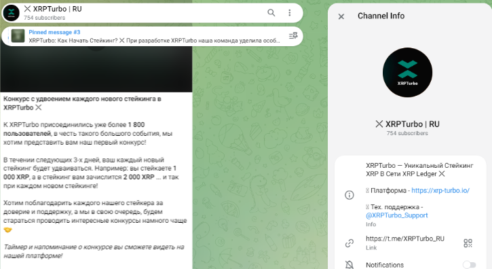Screen dimensions: 492x269
Task: Click the Тех. поддержка label
Action: point(395,207)
